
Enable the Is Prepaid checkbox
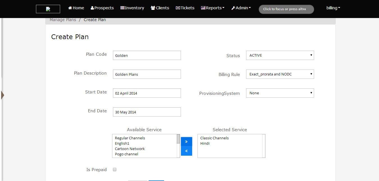coord(114,169)
